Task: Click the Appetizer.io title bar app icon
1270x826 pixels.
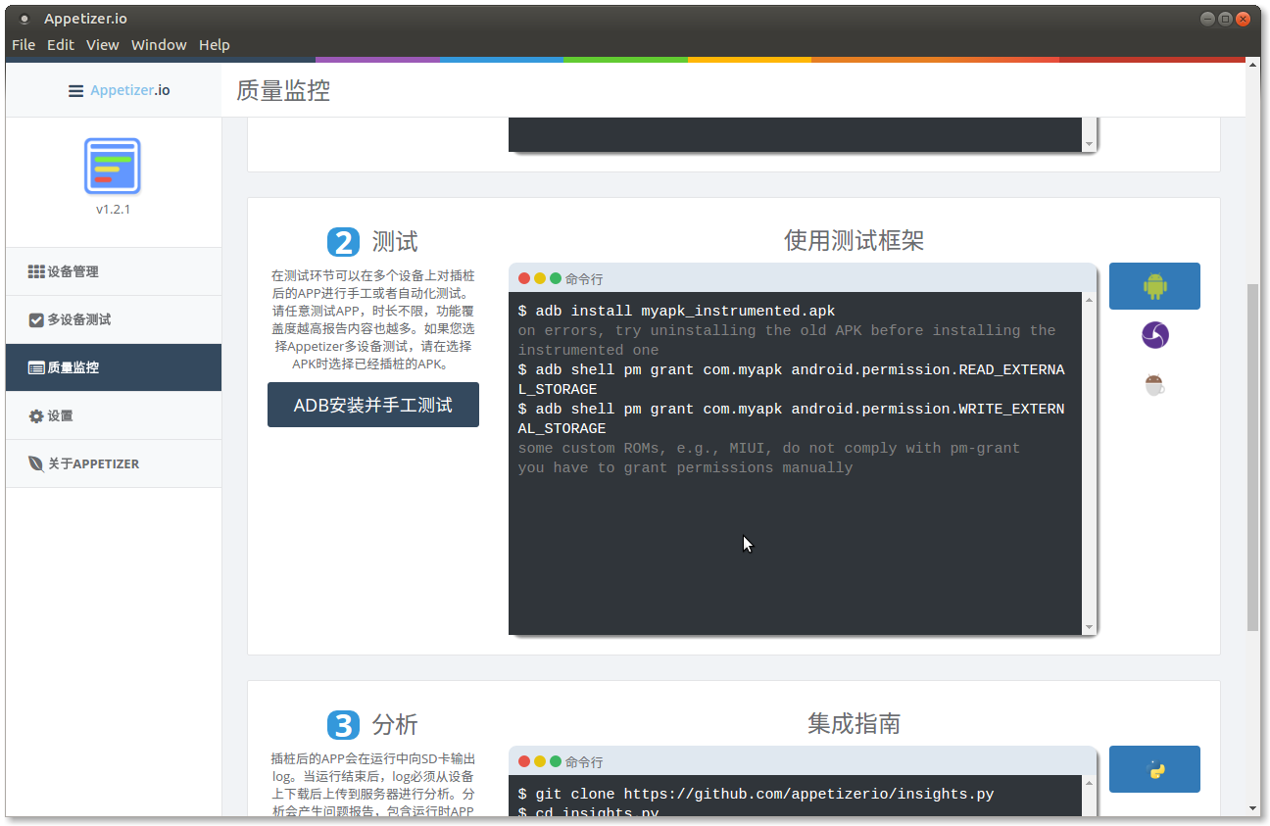Action: 24,19
